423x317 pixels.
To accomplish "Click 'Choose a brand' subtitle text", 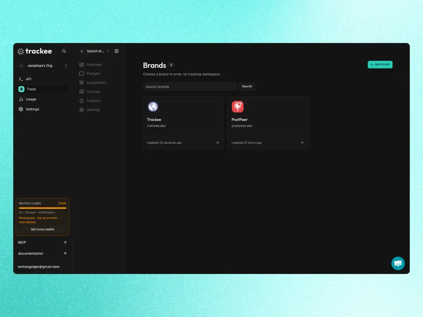I will (182, 74).
